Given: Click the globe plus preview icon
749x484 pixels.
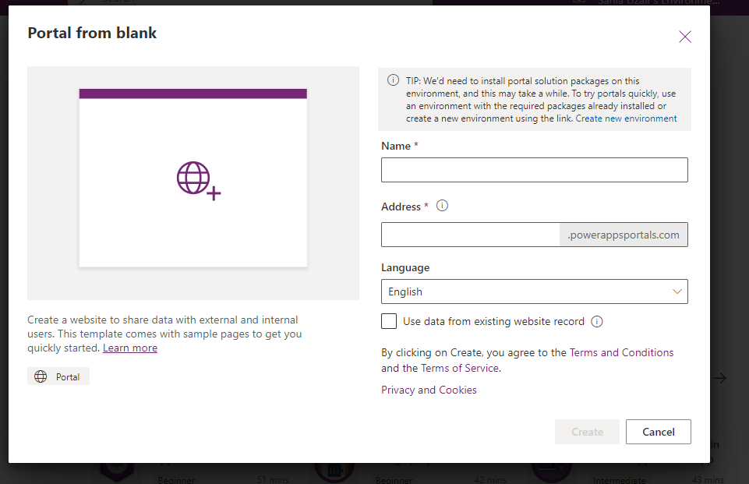Looking at the screenshot, I should click(199, 181).
